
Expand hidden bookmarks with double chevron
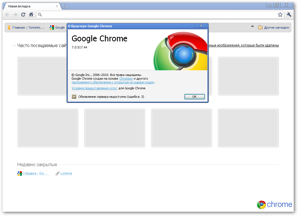coord(253,26)
